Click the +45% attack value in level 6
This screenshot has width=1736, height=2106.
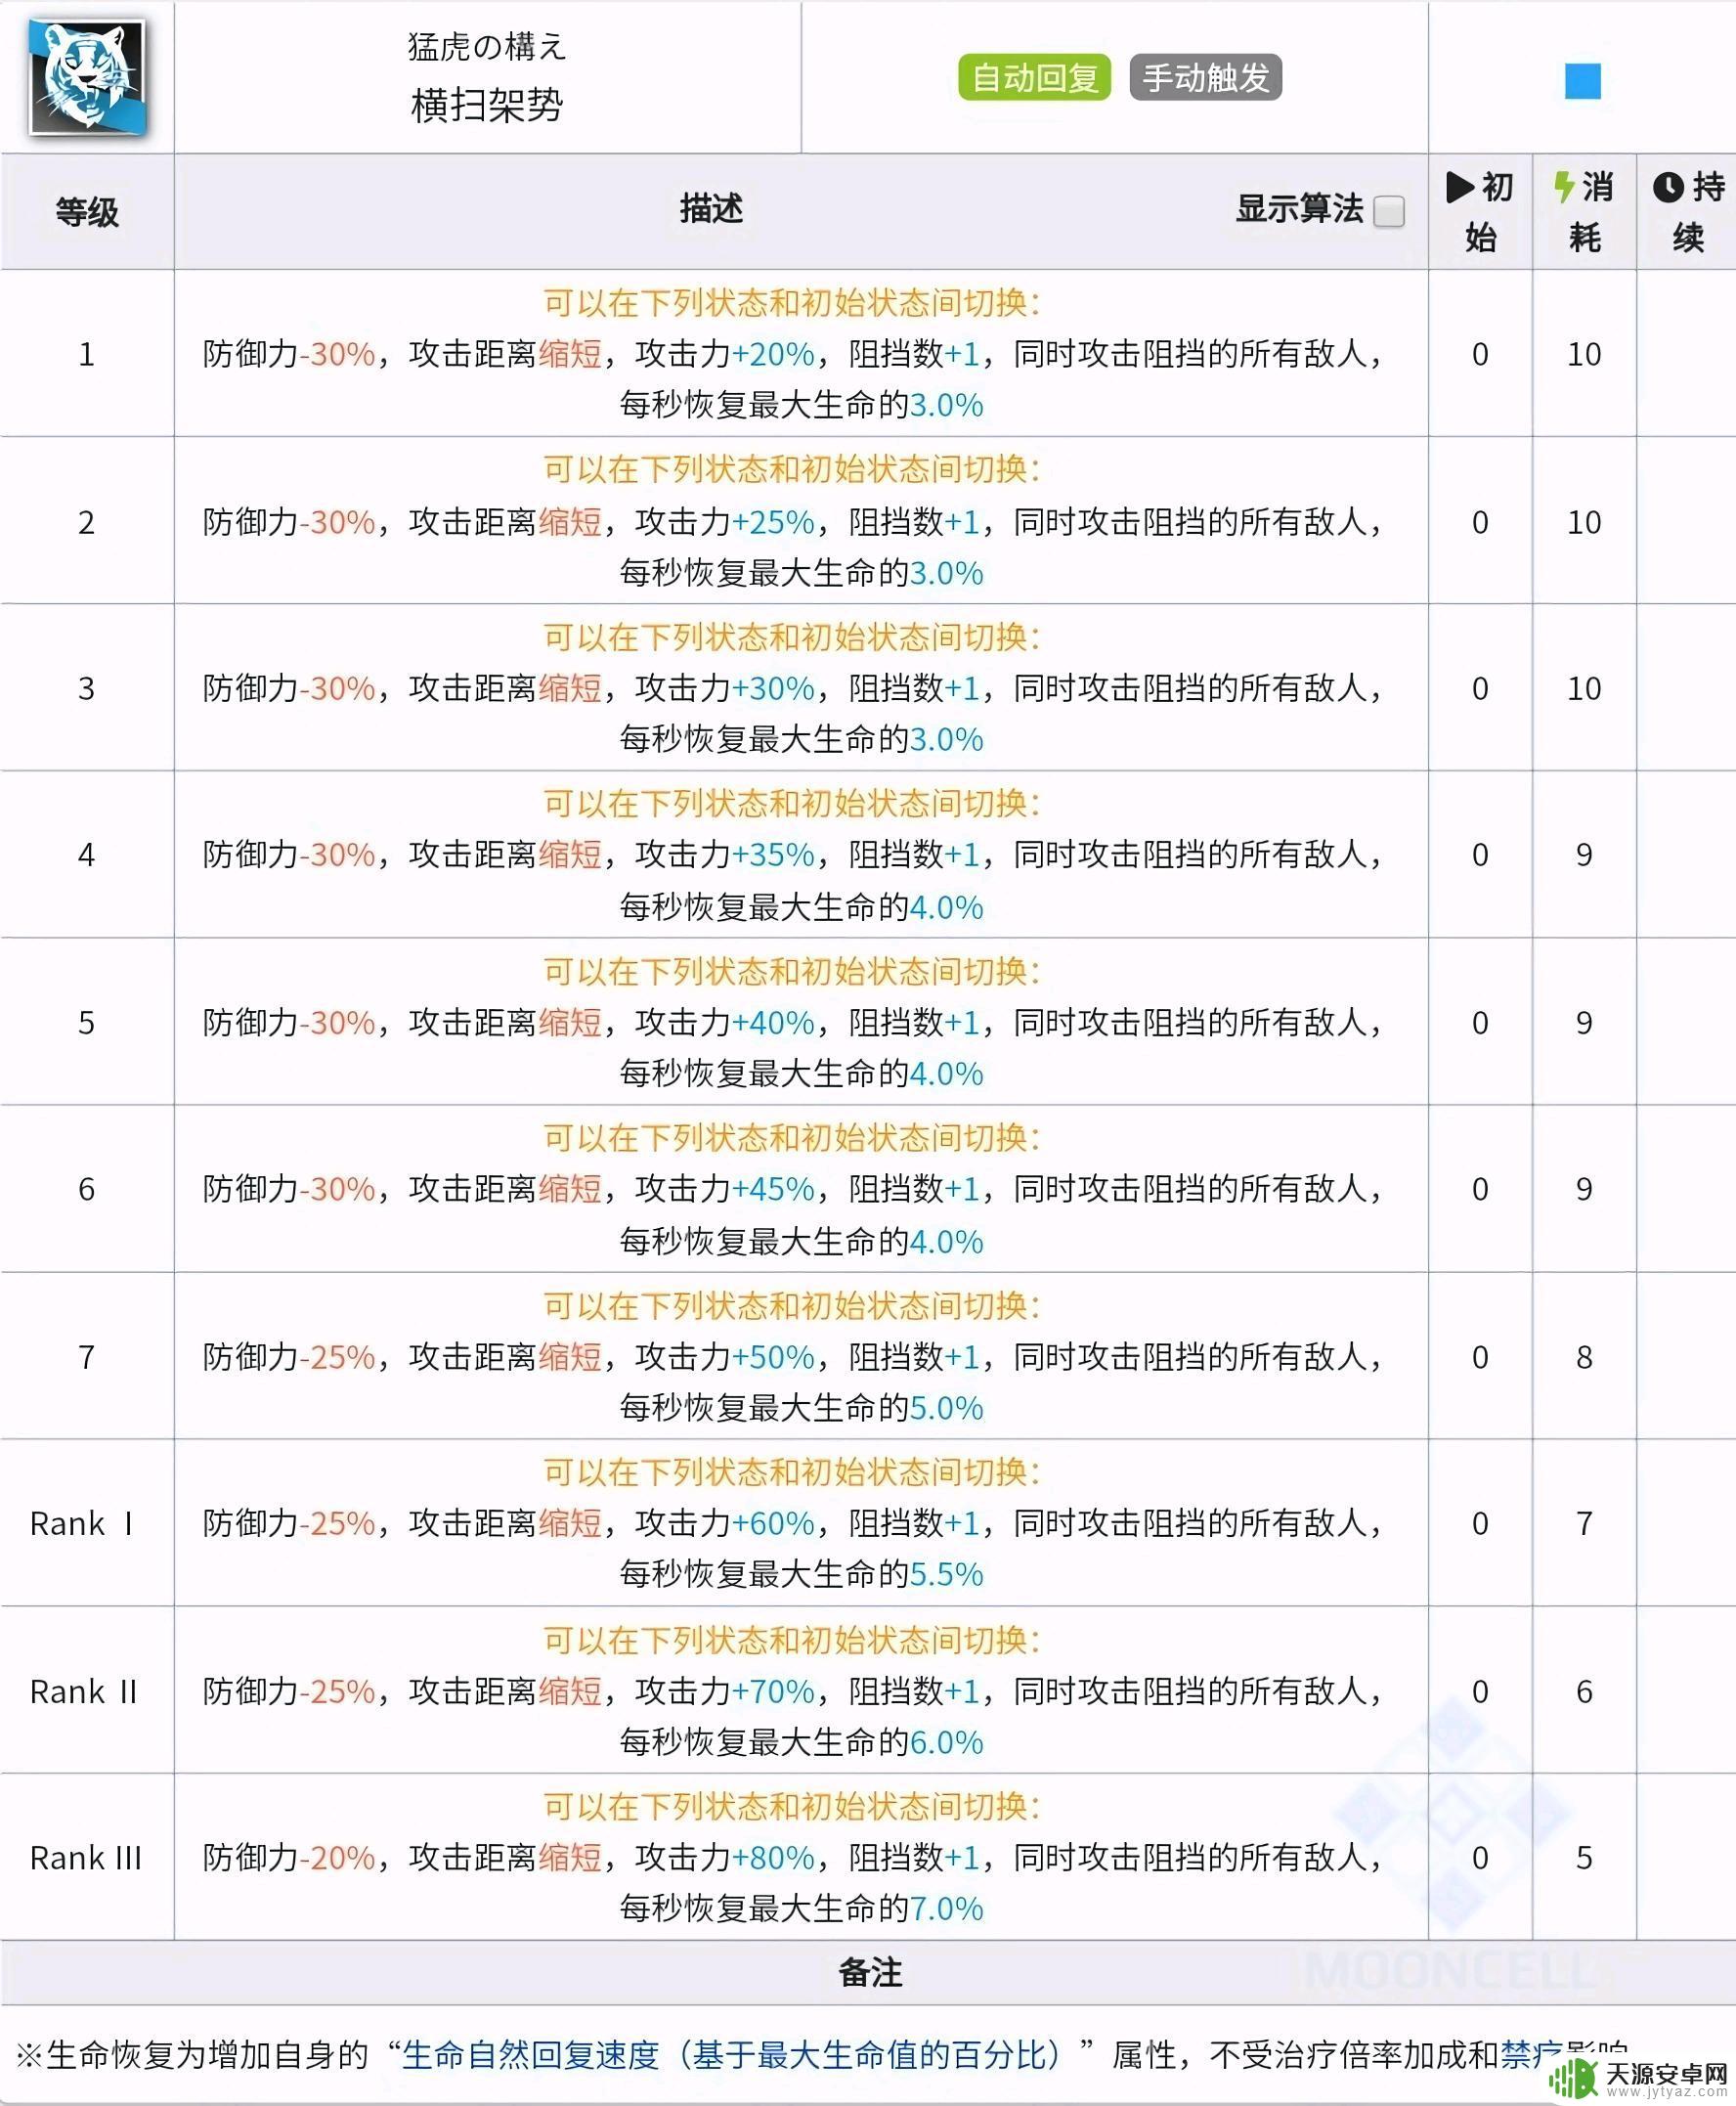click(773, 1188)
